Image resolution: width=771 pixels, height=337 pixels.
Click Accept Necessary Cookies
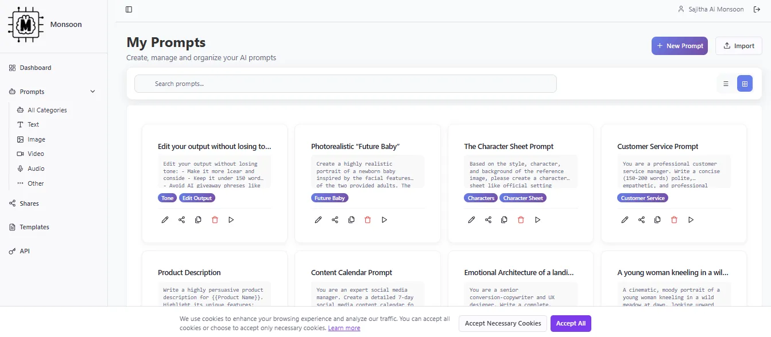(x=503, y=323)
